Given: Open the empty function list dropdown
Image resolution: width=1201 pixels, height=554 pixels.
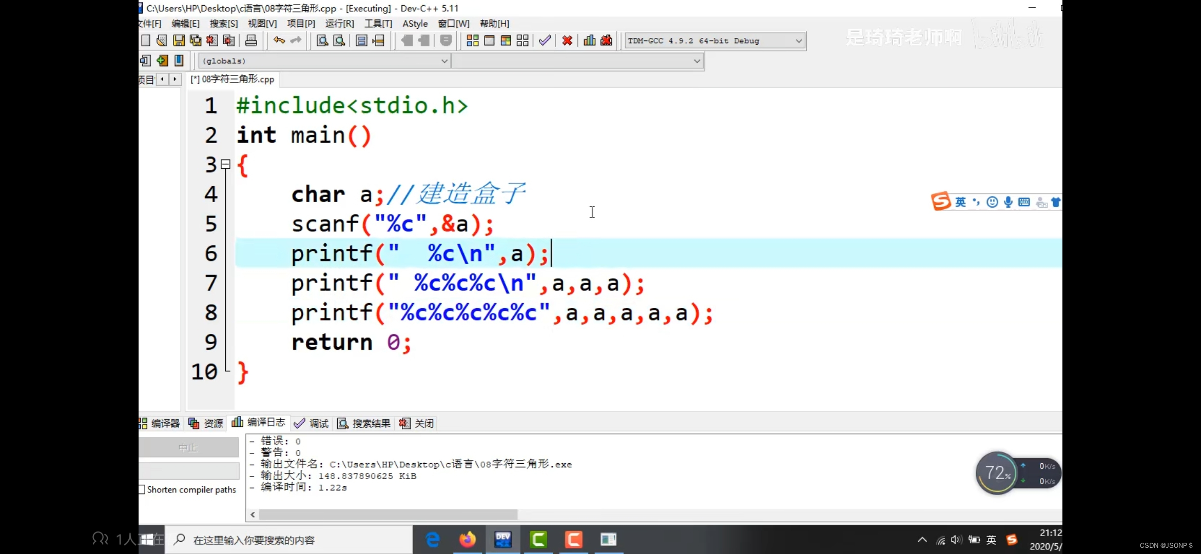Looking at the screenshot, I should 696,61.
